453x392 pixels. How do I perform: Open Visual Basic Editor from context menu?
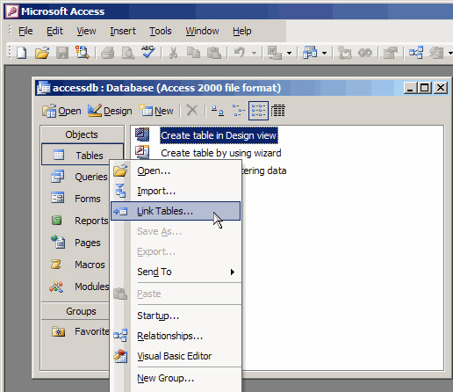(x=176, y=356)
